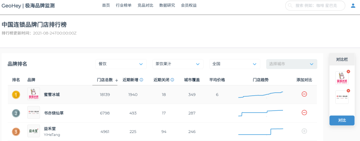Select recently added value 1940

132,95
